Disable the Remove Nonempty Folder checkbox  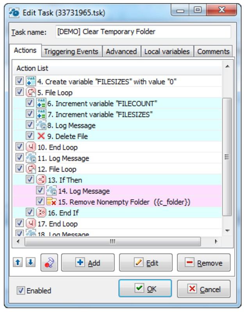[40, 202]
